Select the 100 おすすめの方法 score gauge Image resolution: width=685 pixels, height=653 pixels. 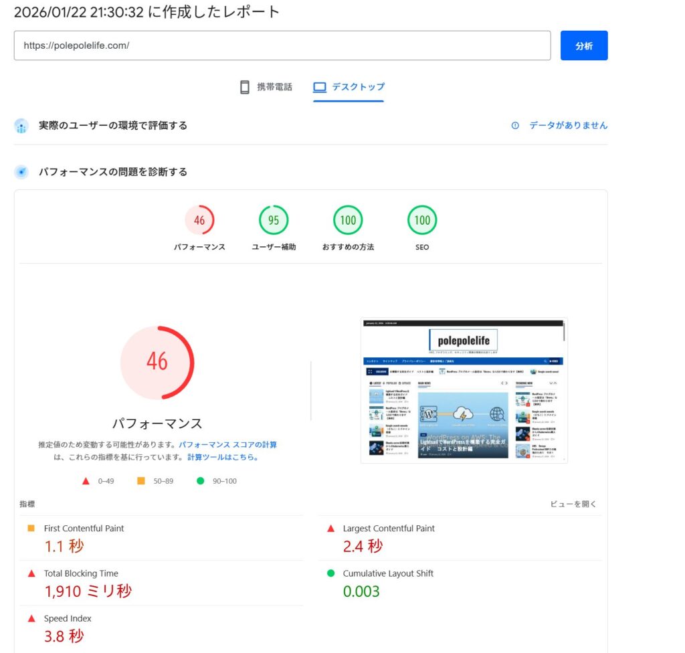tap(348, 220)
